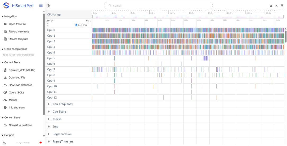Select the Cpu 4 track label
This screenshot has height=146, width=287.
(x=51, y=53)
